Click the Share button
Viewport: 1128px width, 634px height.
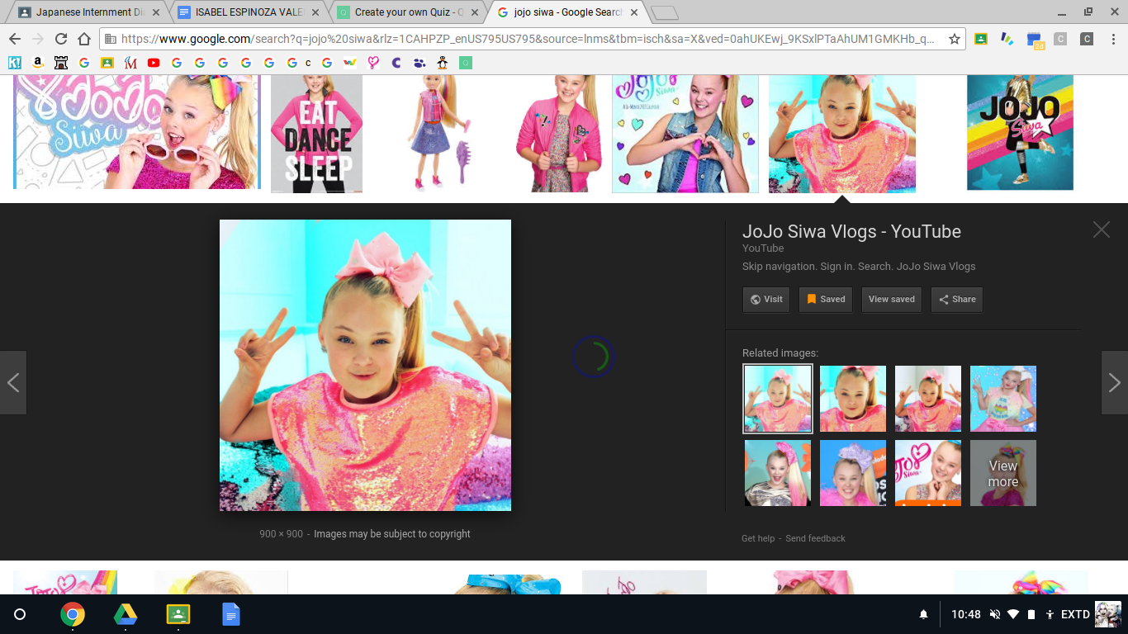tap(957, 300)
